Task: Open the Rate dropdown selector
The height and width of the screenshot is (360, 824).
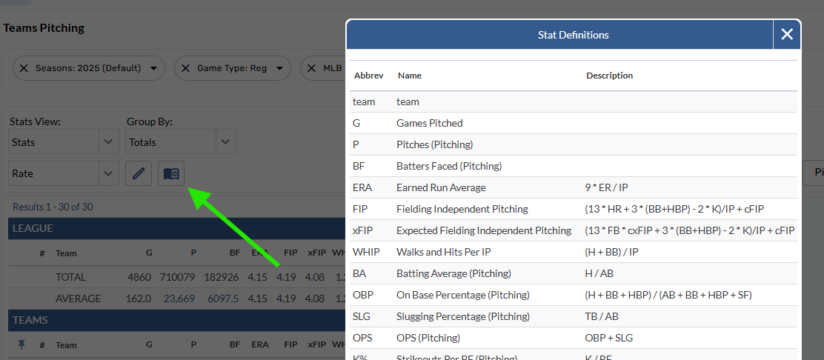Action: coord(64,173)
